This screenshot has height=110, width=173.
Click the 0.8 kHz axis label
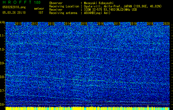2,77
